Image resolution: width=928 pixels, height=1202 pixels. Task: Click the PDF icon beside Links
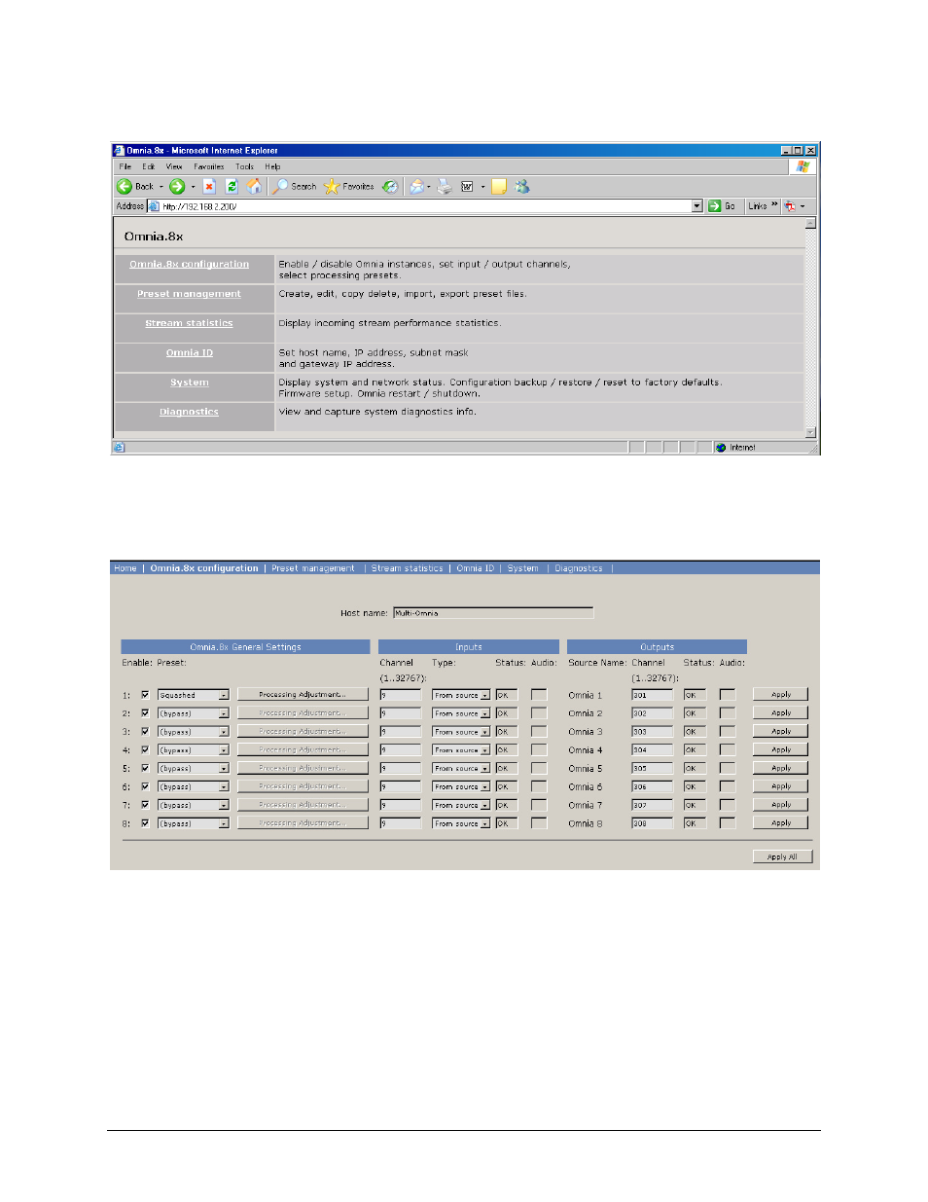pos(790,206)
